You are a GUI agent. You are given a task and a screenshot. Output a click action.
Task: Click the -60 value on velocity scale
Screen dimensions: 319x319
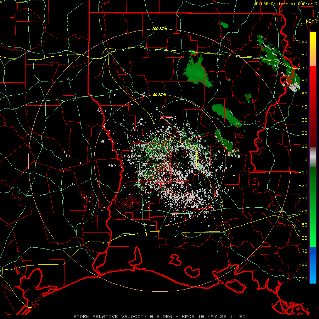point(303,238)
